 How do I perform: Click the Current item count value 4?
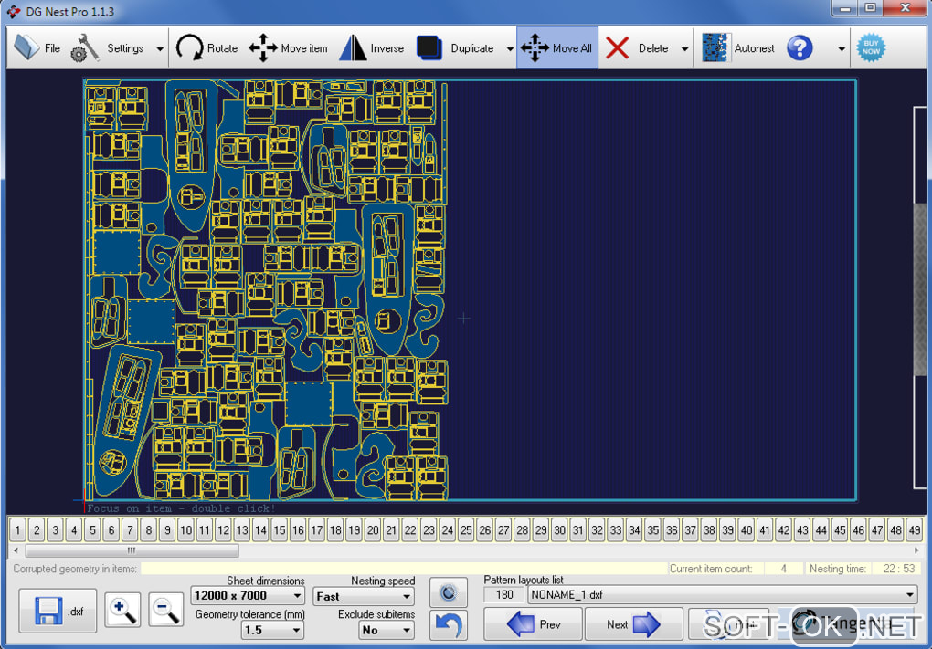(x=783, y=569)
